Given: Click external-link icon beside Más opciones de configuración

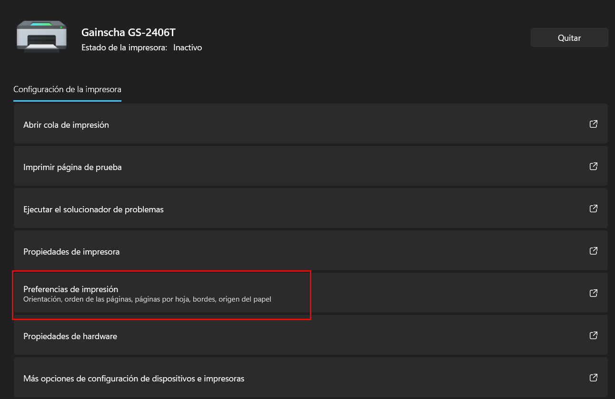Looking at the screenshot, I should (x=593, y=378).
